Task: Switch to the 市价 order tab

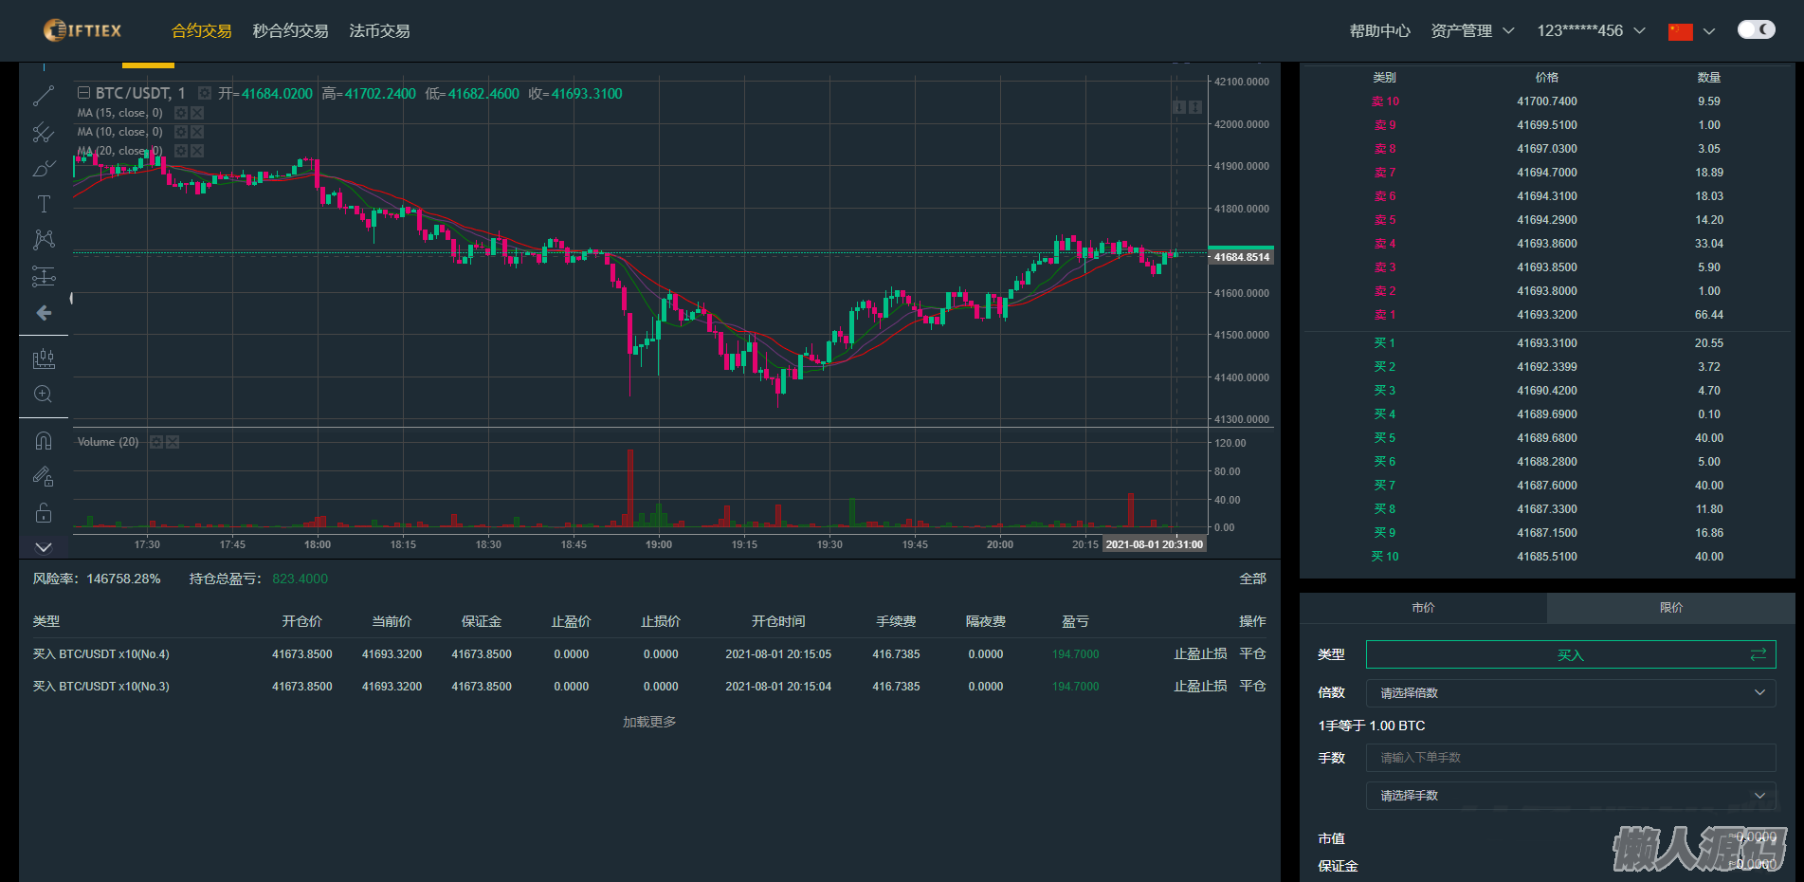Action: click(1423, 608)
